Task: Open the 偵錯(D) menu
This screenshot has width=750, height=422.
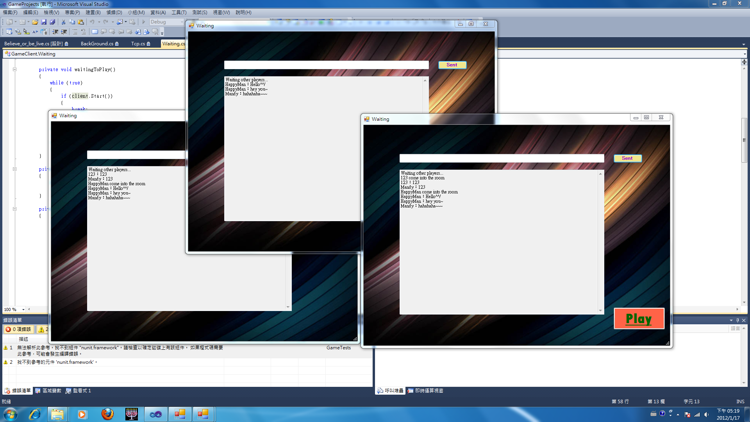Action: [x=114, y=13]
